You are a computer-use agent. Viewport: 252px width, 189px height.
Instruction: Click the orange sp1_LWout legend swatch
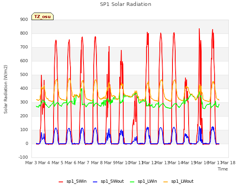(165, 182)
